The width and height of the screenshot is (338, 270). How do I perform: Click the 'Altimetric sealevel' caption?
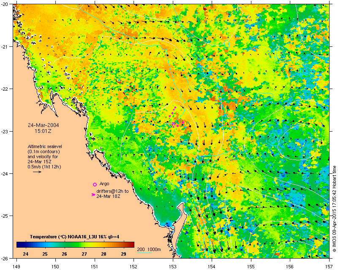click(x=45, y=146)
